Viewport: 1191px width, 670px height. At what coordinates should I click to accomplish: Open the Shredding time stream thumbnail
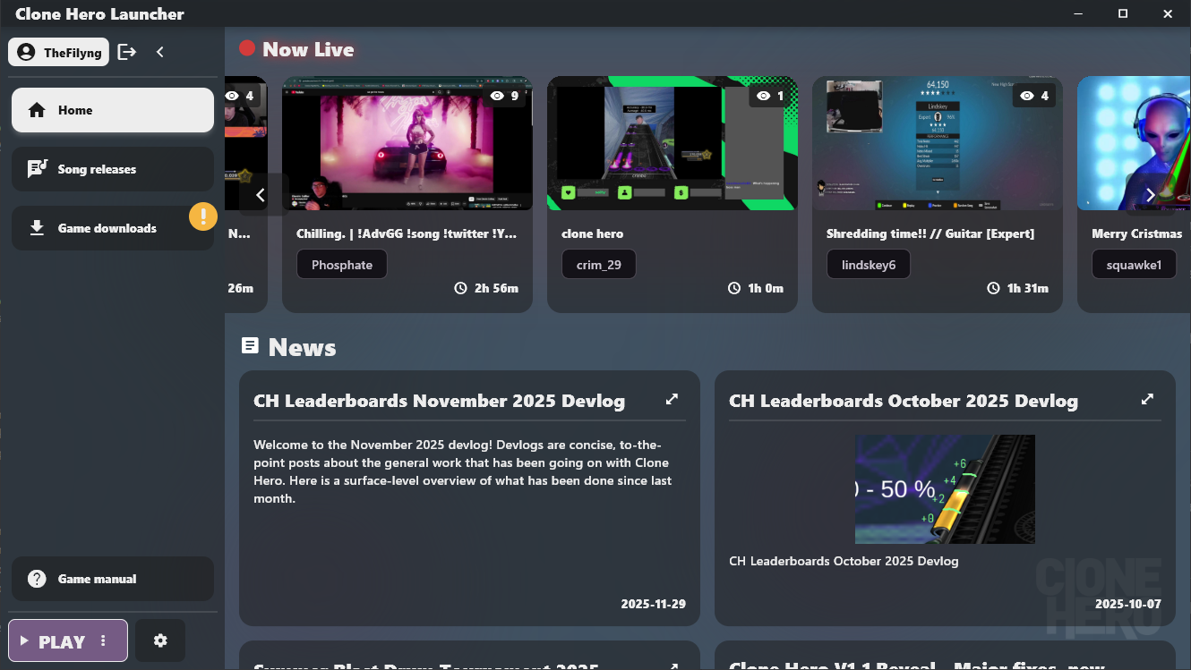click(937, 143)
